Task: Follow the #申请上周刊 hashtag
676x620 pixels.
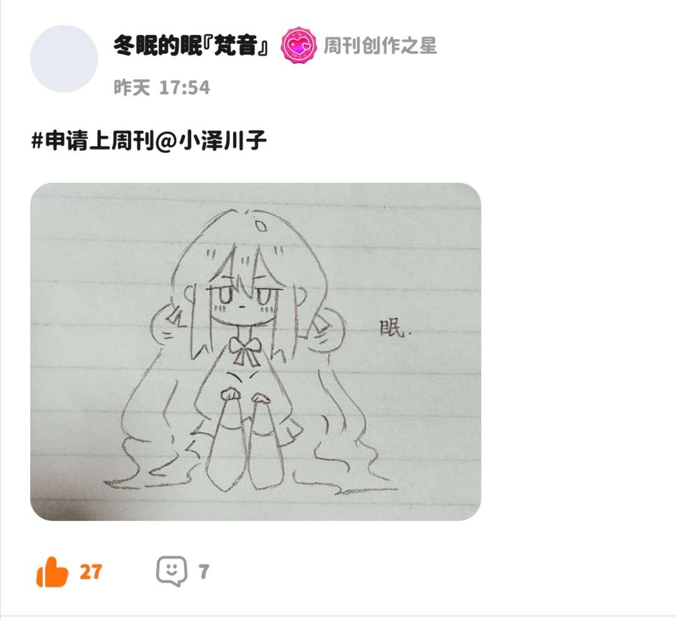Action: point(93,140)
